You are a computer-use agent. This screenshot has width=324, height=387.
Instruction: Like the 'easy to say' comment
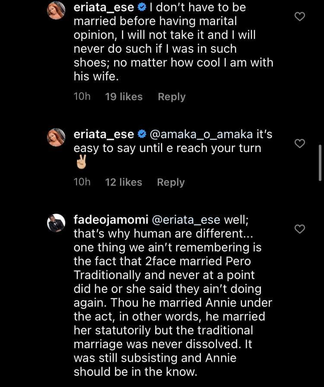(x=299, y=143)
